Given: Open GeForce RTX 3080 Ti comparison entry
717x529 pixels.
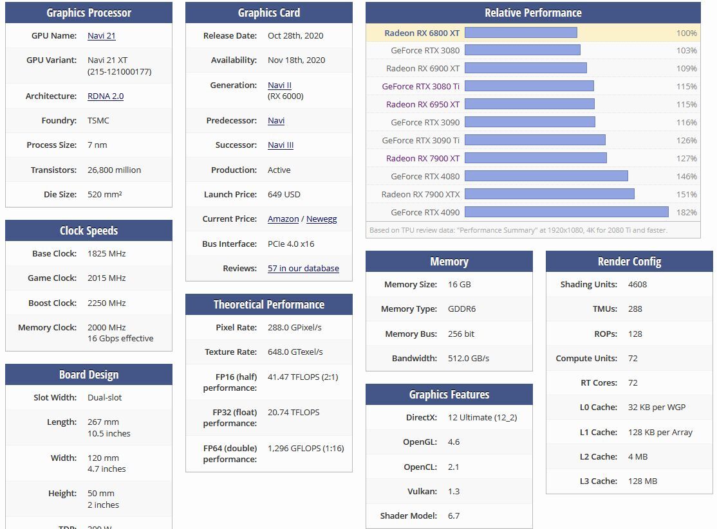Looking at the screenshot, I should click(x=421, y=86).
